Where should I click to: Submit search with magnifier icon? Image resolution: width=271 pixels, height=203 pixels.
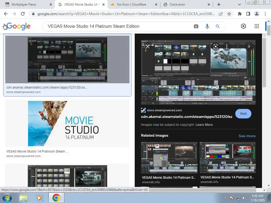218,26
